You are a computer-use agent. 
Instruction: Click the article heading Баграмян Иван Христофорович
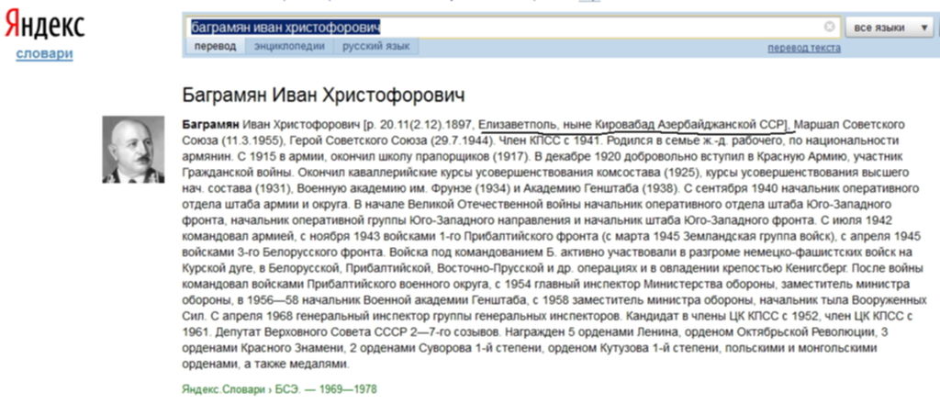point(323,95)
